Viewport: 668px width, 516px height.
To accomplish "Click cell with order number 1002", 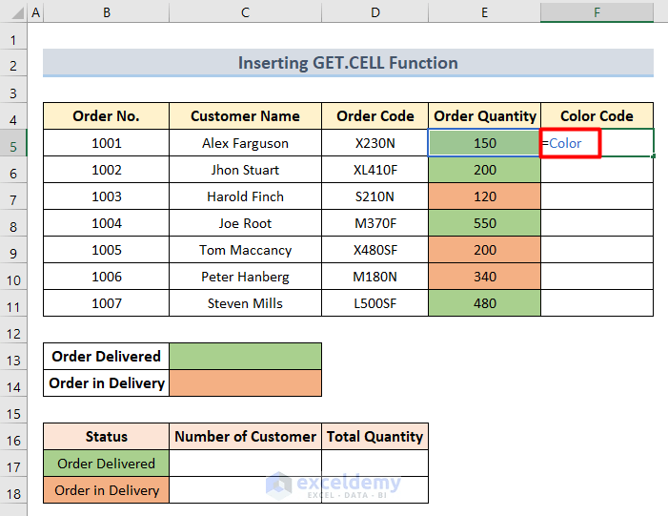I will (x=106, y=170).
